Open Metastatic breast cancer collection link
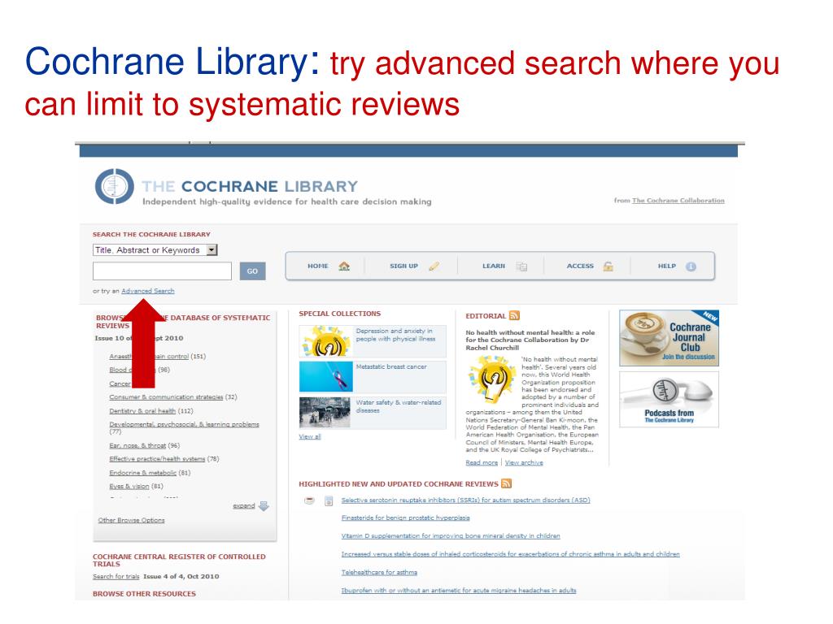 pos(391,366)
